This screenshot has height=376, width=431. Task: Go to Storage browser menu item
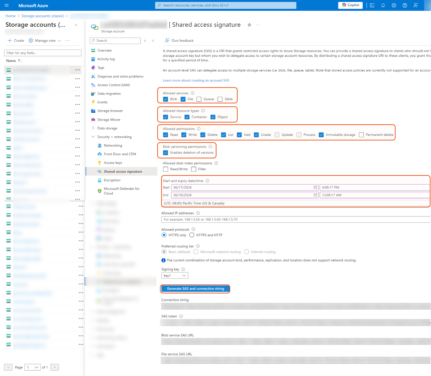(110, 111)
